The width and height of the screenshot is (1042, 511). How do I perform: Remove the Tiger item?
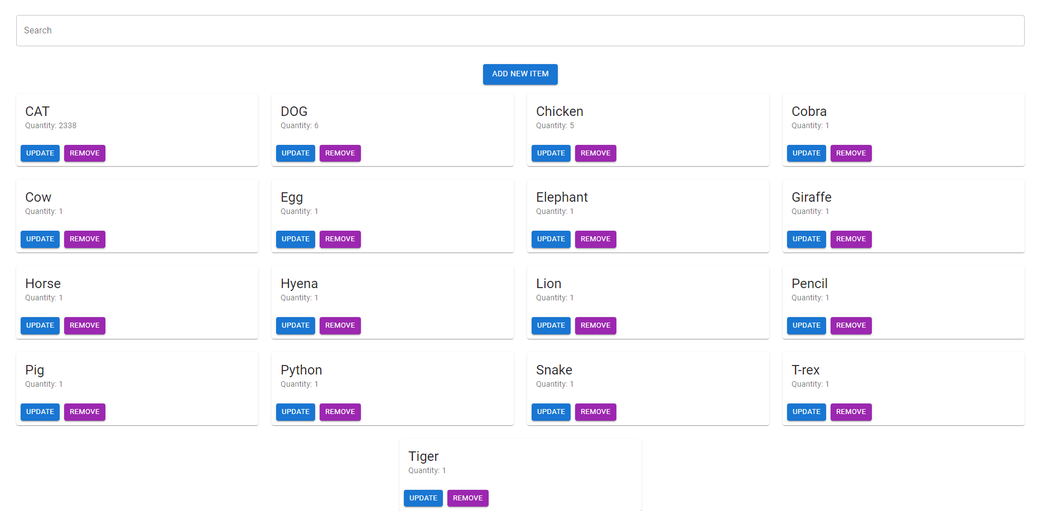(467, 498)
